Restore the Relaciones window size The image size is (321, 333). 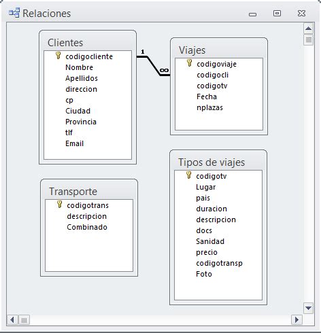277,13
